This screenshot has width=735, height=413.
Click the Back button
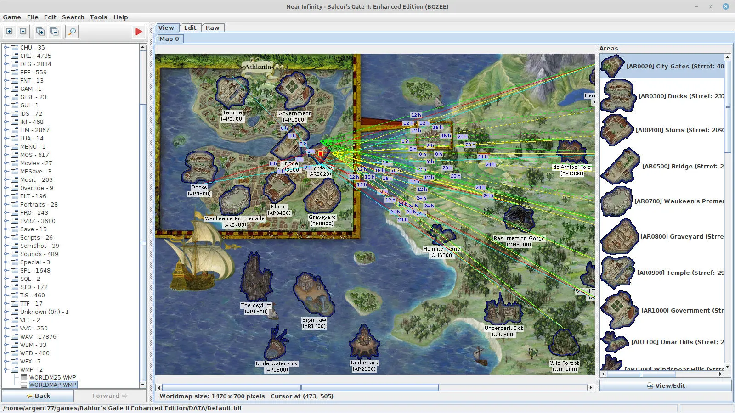(38, 396)
